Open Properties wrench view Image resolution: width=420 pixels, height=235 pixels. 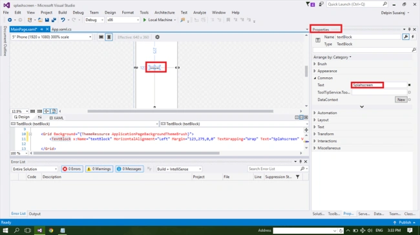406,37
